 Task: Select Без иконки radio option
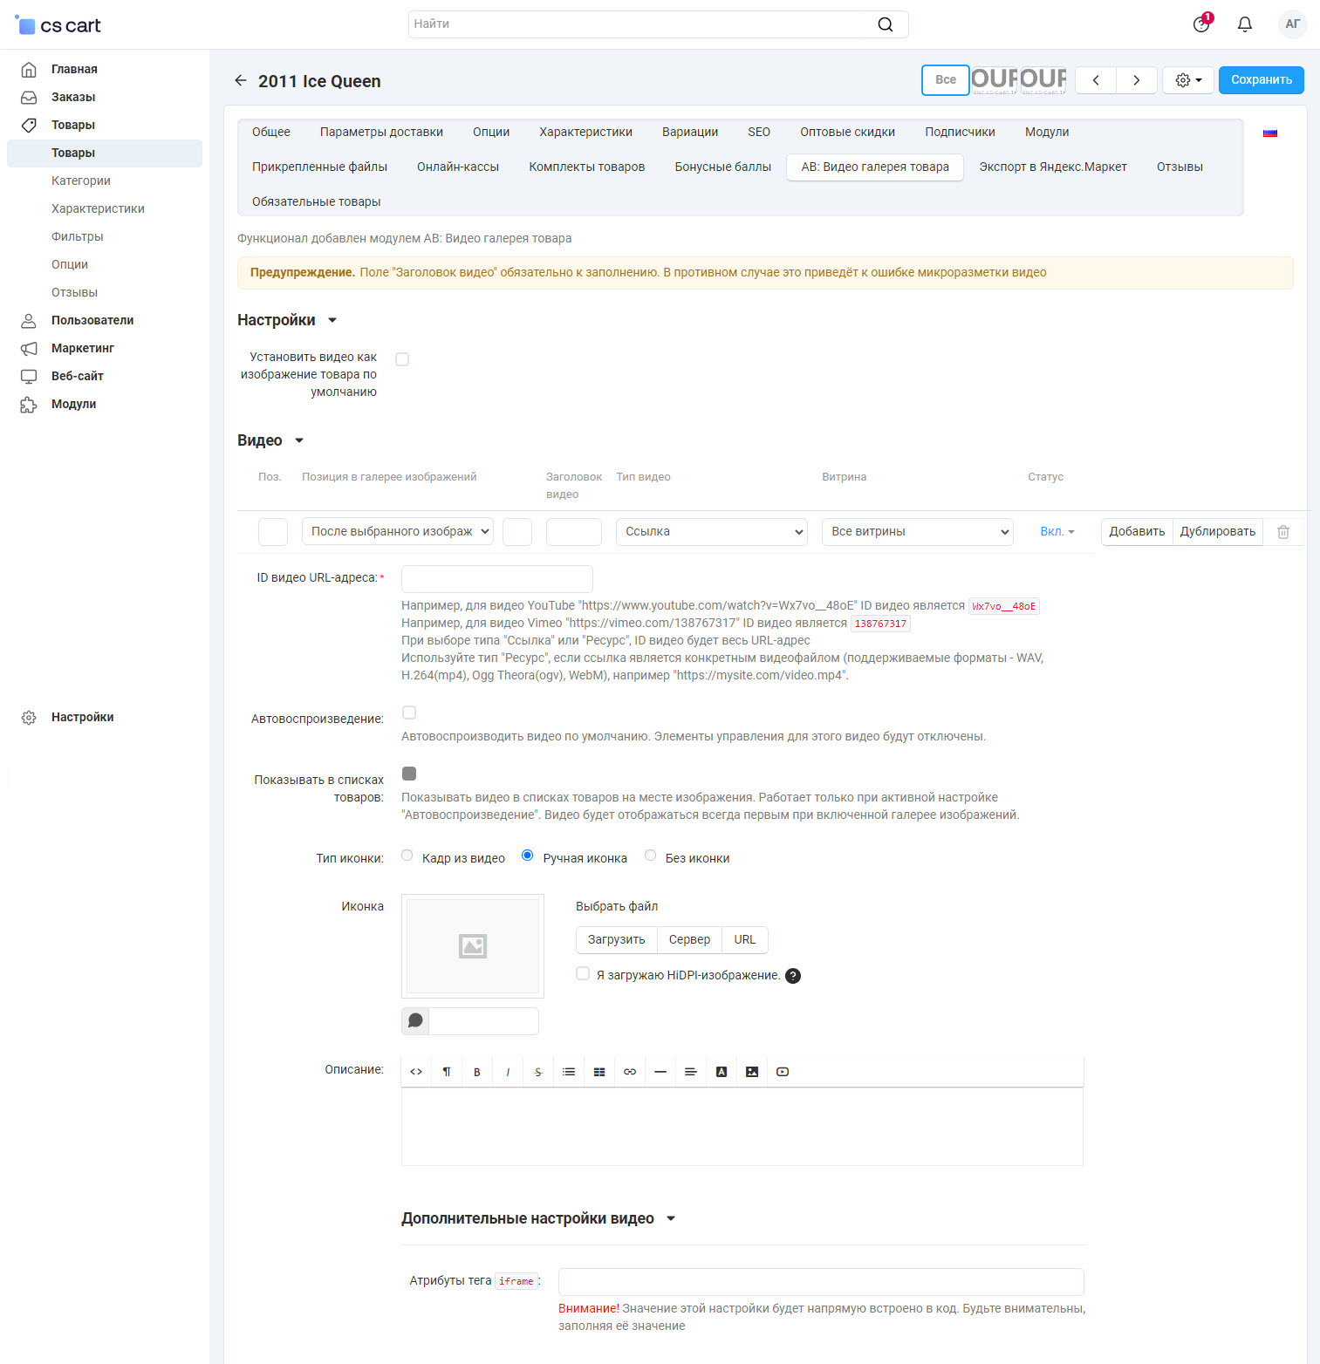(651, 856)
